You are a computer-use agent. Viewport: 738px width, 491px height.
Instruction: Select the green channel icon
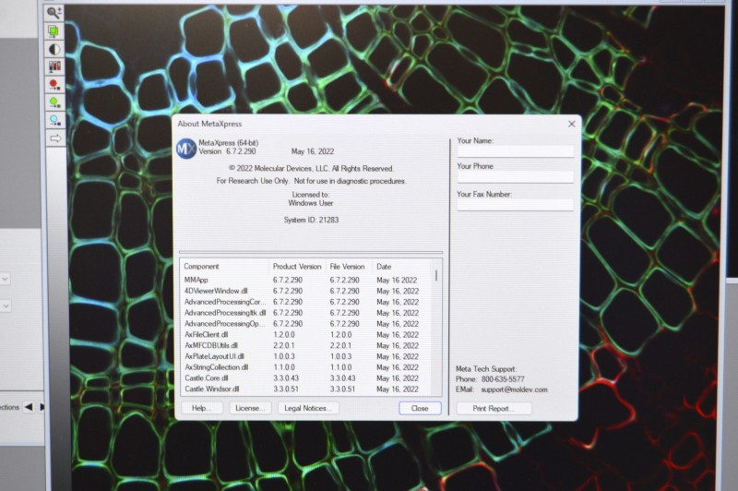54,102
